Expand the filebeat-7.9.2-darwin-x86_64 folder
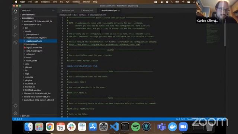The width and height of the screenshot is (238, 134). pos(37,93)
